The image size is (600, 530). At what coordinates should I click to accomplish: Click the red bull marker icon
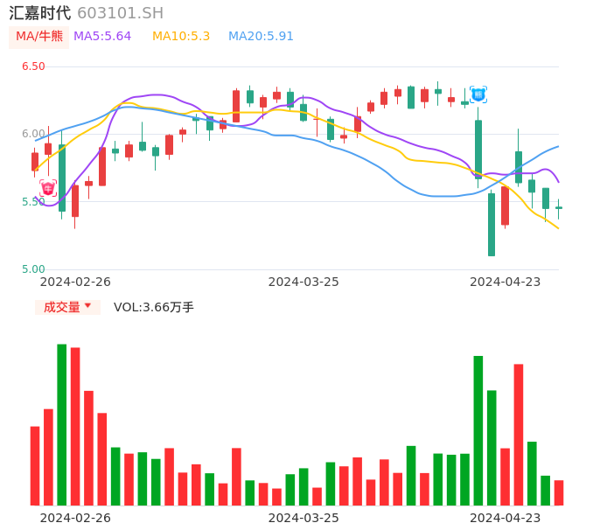[x=48, y=188]
